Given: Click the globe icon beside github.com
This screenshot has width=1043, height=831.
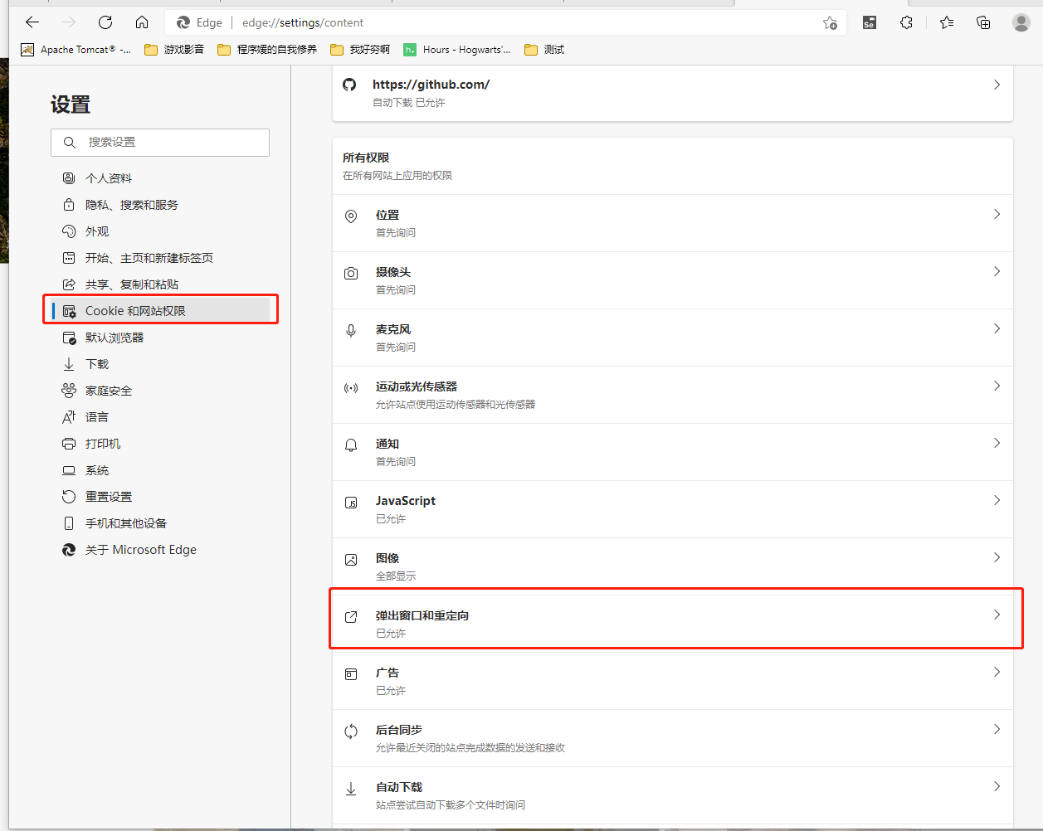Looking at the screenshot, I should click(x=348, y=84).
